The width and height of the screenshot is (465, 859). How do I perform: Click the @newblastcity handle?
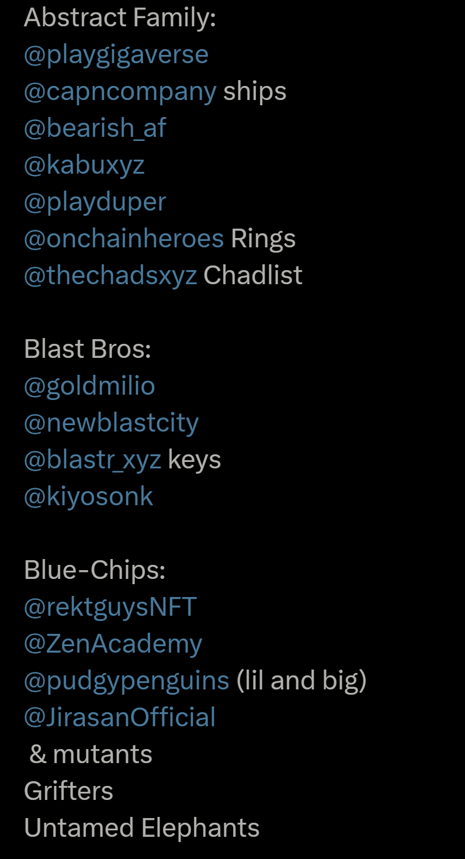point(111,423)
